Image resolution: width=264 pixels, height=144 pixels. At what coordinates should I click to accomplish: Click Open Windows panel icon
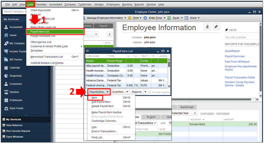(4, 137)
